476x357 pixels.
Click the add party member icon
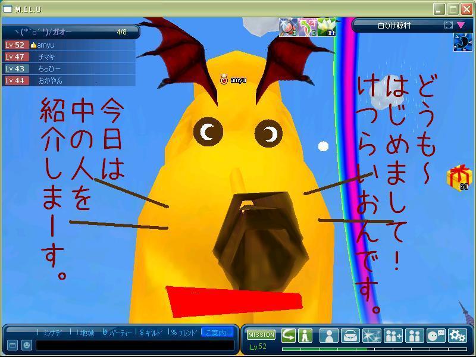pyautogui.click(x=393, y=336)
